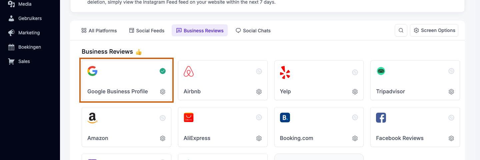Screen dimensions: 480x160
Task: Toggle Airbnb platform status indicator
Action: (x=259, y=71)
